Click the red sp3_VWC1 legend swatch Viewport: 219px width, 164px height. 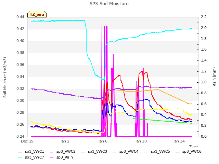(x=20, y=152)
